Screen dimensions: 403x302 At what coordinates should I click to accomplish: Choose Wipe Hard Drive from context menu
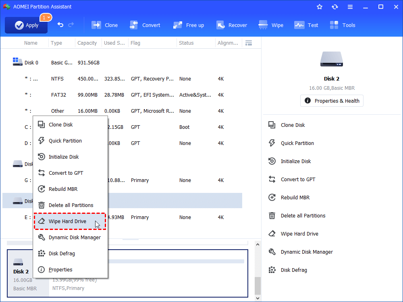pos(67,221)
